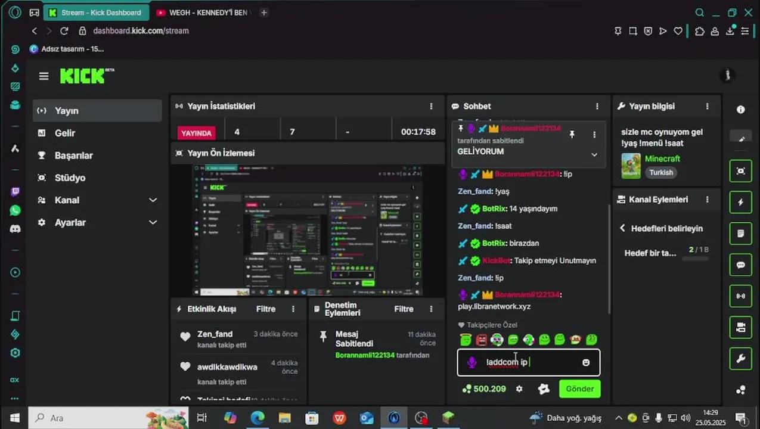Click the pencil edit icon in right rail

pos(741,138)
